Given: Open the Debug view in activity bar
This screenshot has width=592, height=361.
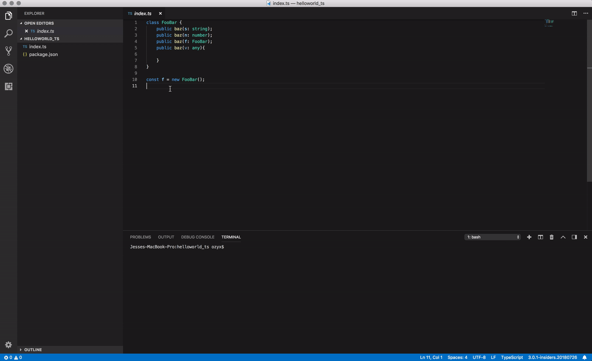Looking at the screenshot, I should tap(9, 69).
